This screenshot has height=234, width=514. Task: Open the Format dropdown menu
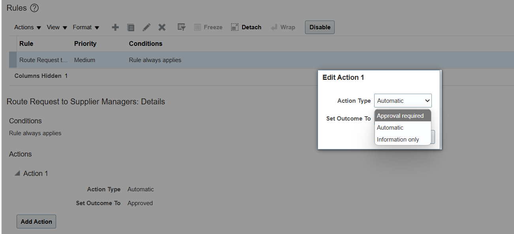(x=86, y=27)
